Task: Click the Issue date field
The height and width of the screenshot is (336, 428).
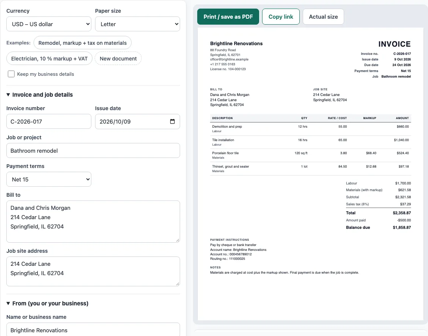Action: click(138, 121)
